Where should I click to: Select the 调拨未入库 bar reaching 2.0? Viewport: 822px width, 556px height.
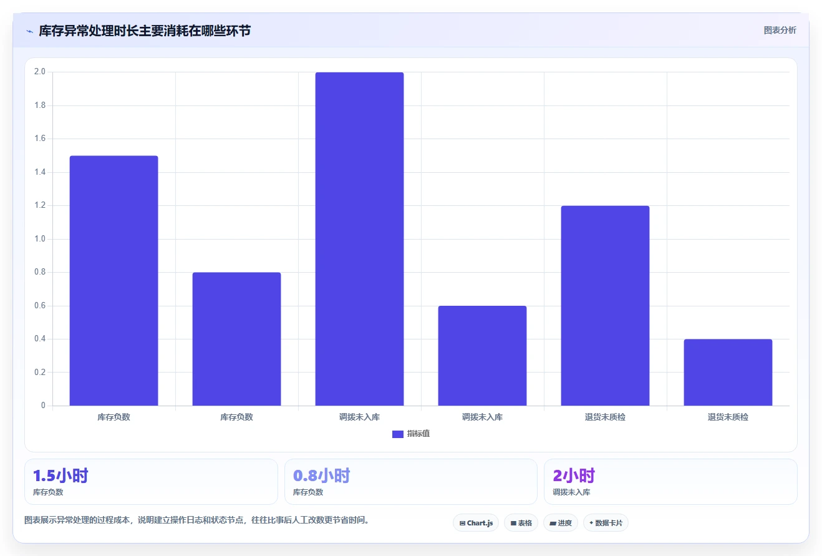tap(359, 239)
